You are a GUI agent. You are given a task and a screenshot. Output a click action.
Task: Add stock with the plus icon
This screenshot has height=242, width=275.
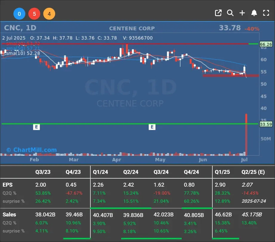pos(242,13)
